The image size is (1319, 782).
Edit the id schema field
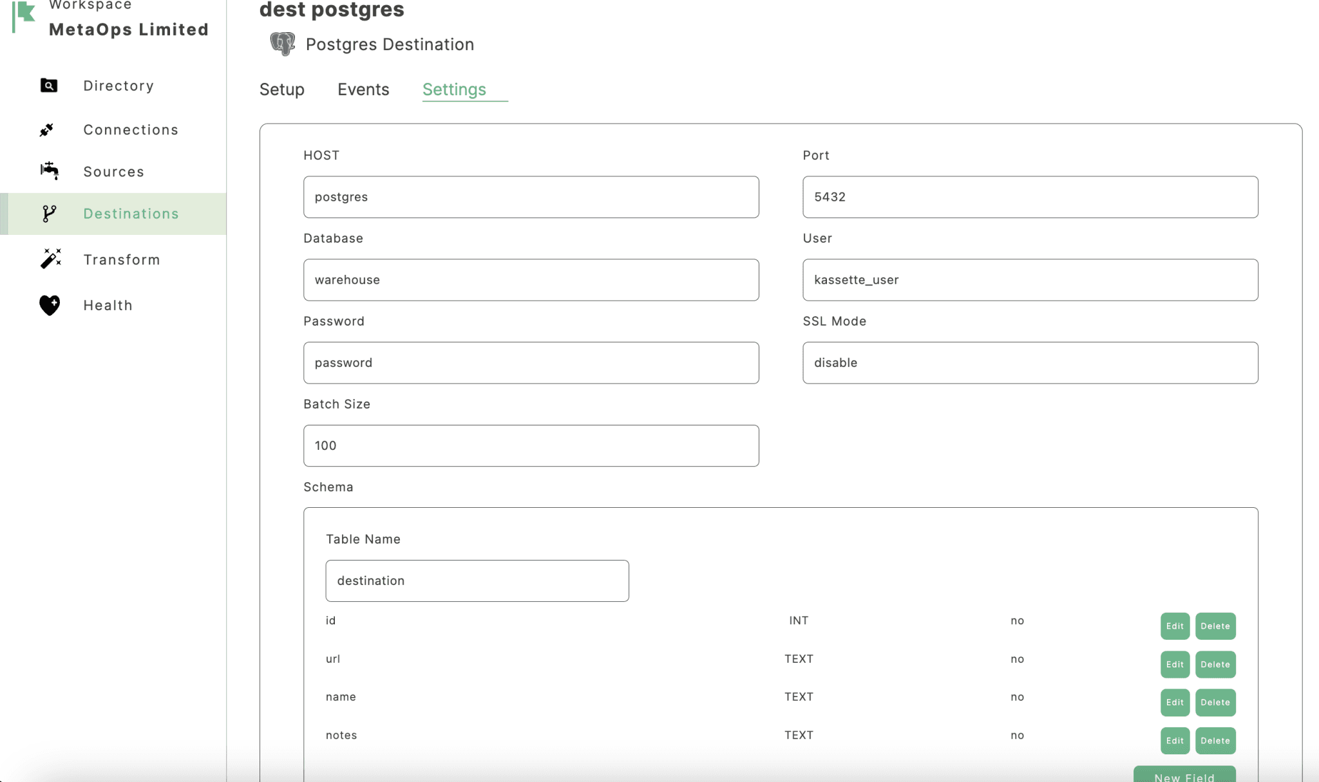(x=1174, y=626)
